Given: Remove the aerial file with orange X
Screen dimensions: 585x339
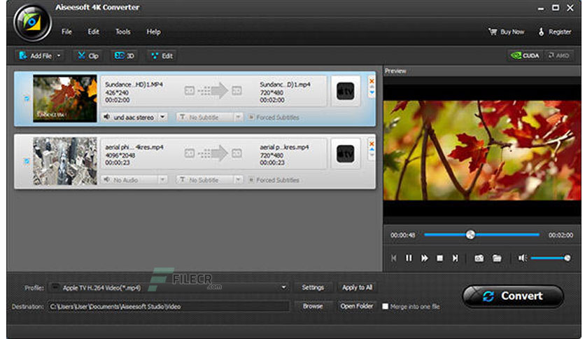Looking at the screenshot, I should coord(372,144).
